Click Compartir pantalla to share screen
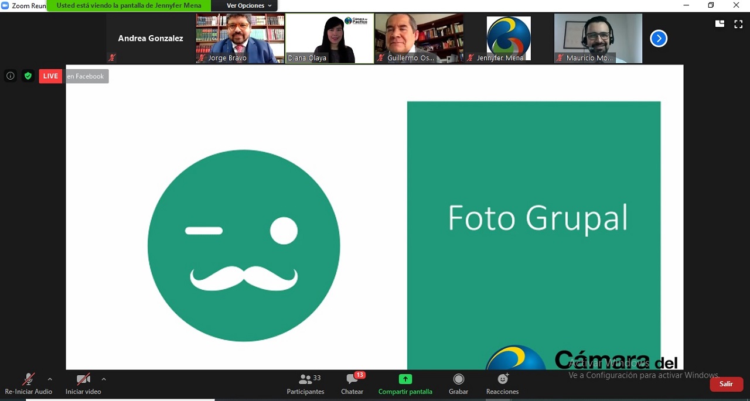The height and width of the screenshot is (401, 750). click(x=405, y=383)
